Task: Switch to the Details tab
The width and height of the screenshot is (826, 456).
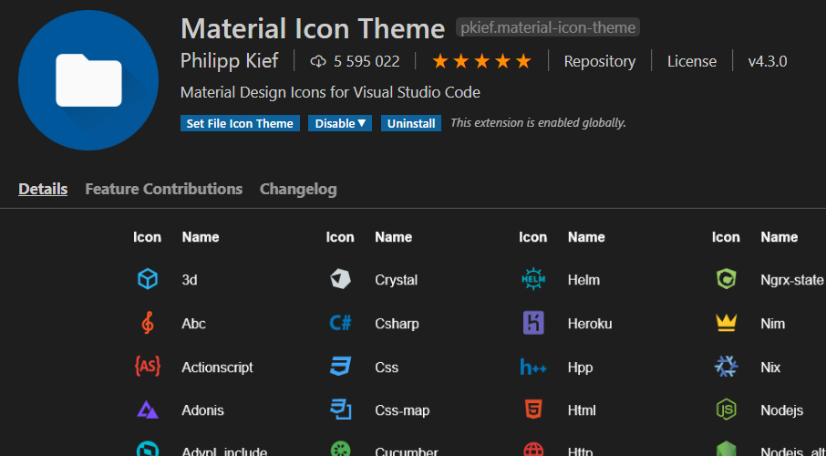Action: coord(43,189)
